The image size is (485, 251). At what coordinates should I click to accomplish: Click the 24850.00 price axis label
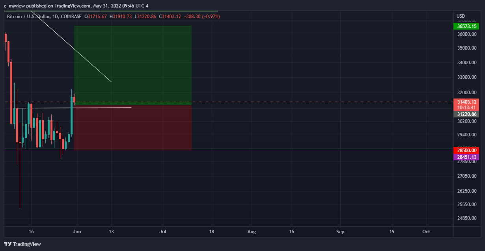467,218
